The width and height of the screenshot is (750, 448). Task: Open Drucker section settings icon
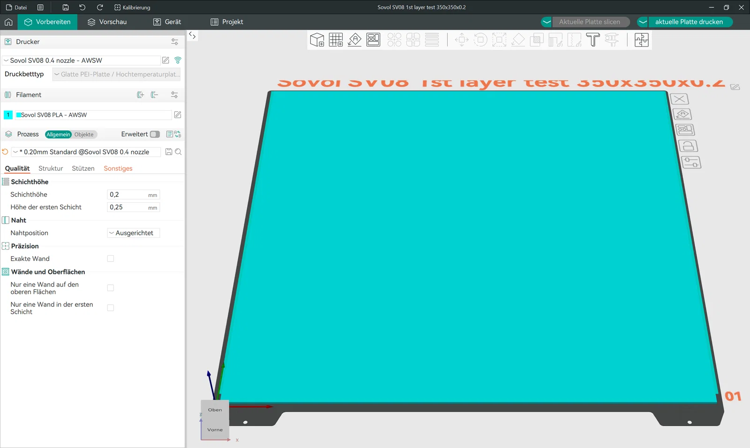[174, 42]
